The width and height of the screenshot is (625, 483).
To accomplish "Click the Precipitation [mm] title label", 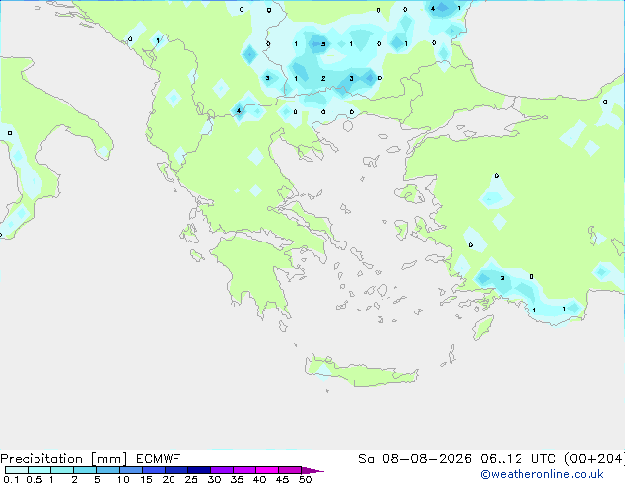I will (64, 459).
